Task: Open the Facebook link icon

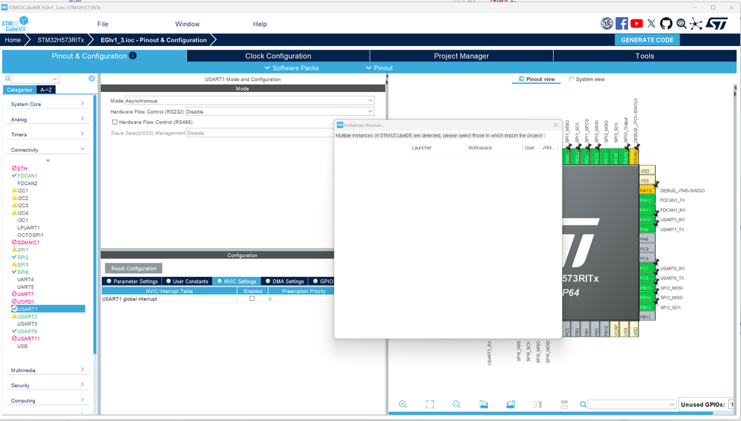Action: [x=621, y=24]
